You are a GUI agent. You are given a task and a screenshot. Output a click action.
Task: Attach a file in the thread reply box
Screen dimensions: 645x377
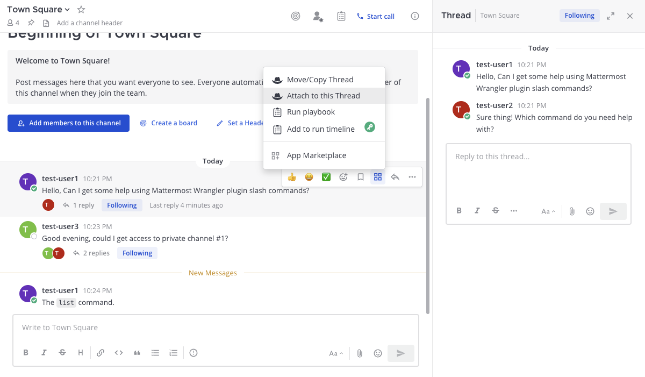pos(572,211)
